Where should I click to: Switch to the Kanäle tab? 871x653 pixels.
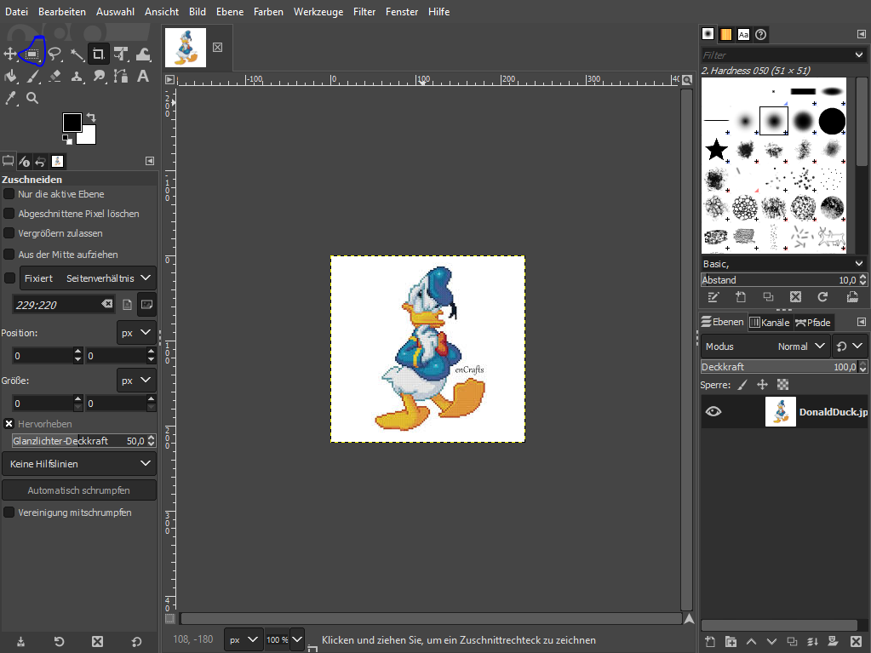pyautogui.click(x=769, y=322)
